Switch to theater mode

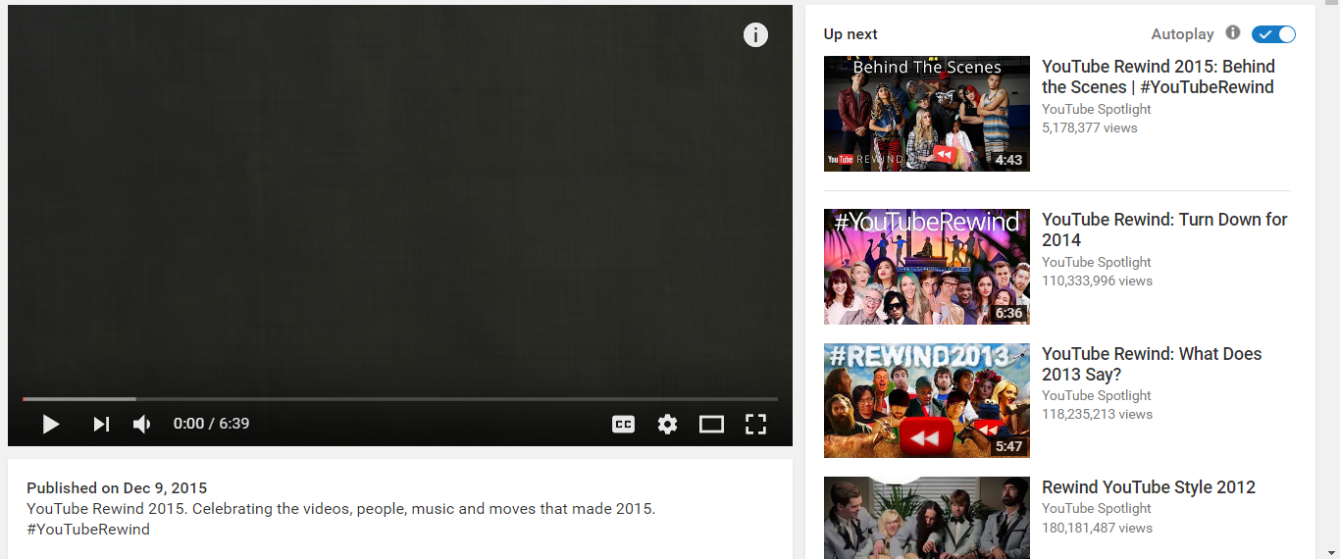pyautogui.click(x=711, y=424)
